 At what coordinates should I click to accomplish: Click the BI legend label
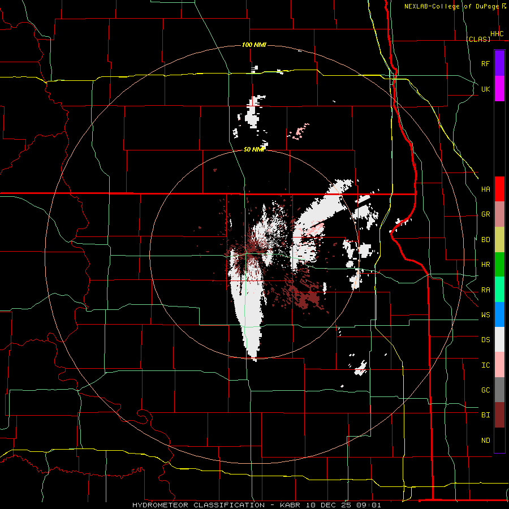485,415
